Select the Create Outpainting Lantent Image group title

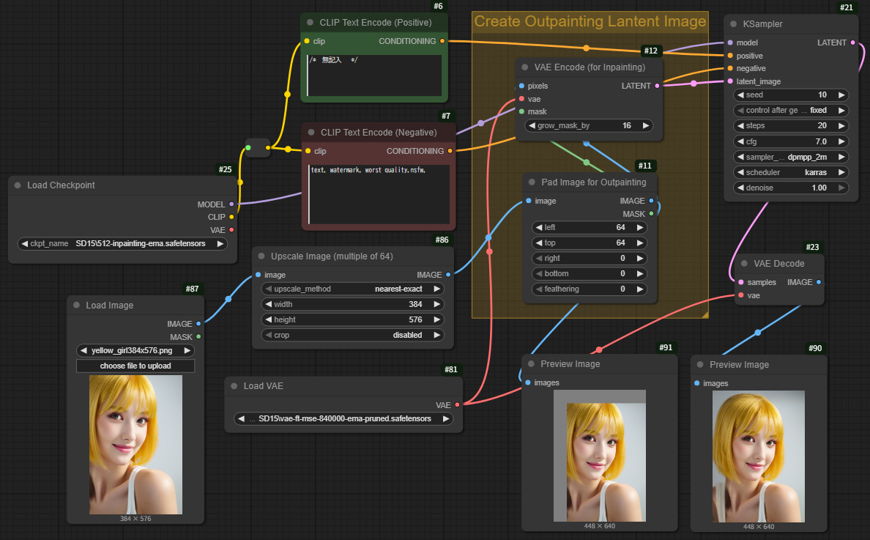click(x=590, y=21)
